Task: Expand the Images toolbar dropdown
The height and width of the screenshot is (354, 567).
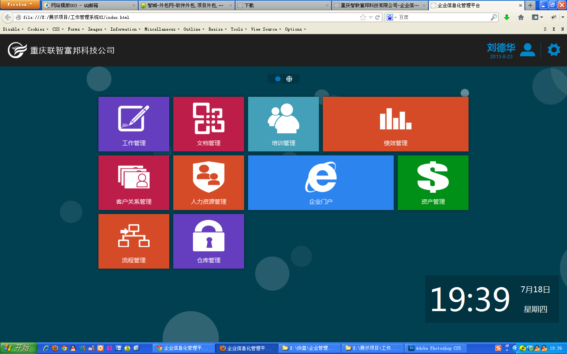Action: [97, 29]
